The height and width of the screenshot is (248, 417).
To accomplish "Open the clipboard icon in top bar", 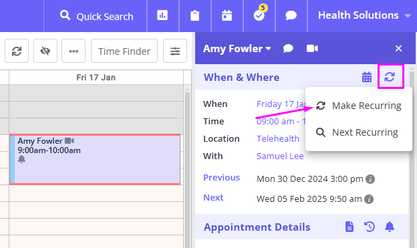I will (x=194, y=15).
